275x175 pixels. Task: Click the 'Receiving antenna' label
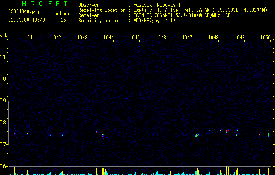pos(101,21)
